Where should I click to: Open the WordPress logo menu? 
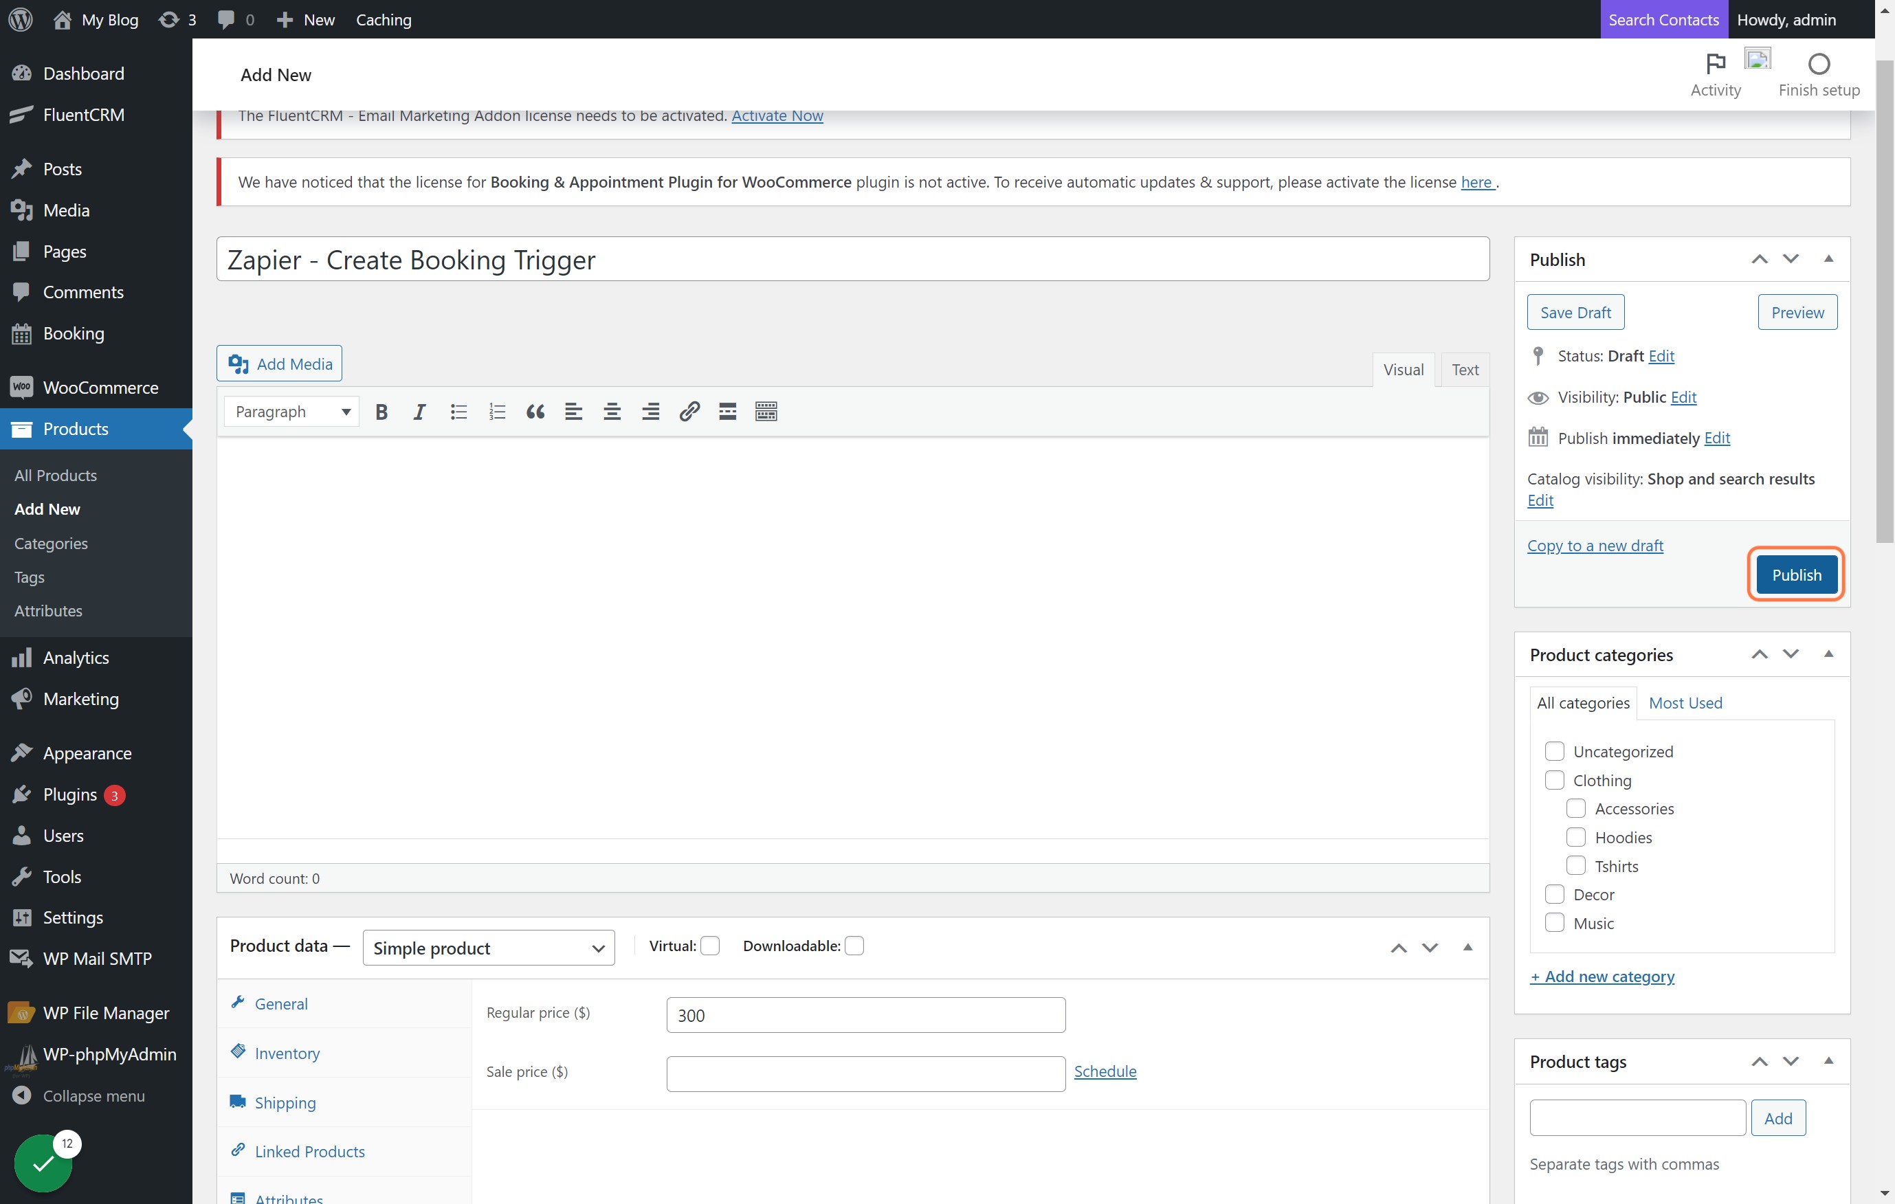[21, 19]
